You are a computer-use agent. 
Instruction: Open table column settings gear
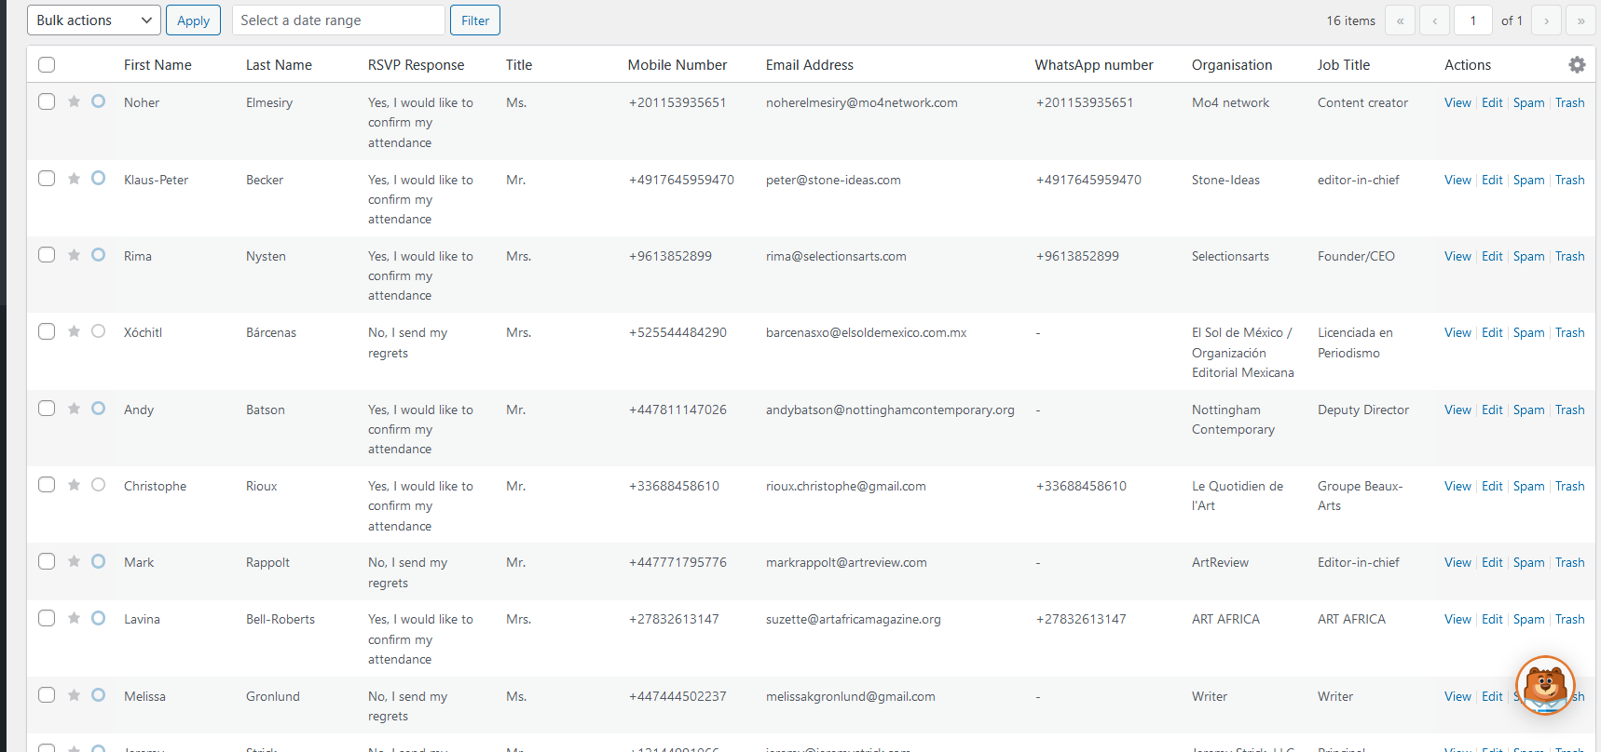point(1577,64)
